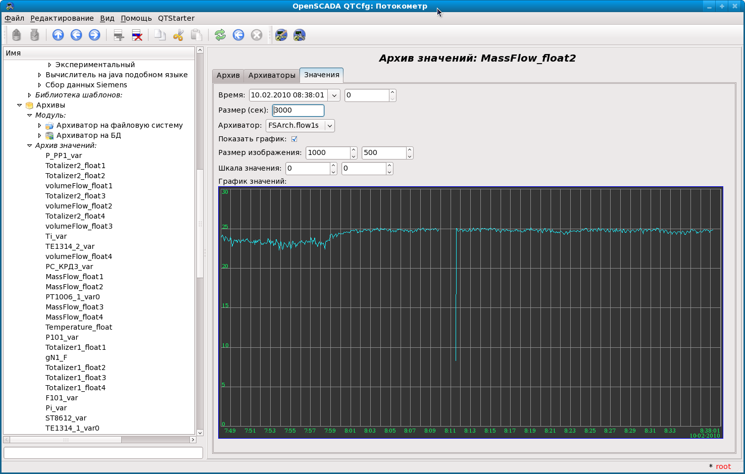Go forward with the Next page arrow

[x=94, y=35]
